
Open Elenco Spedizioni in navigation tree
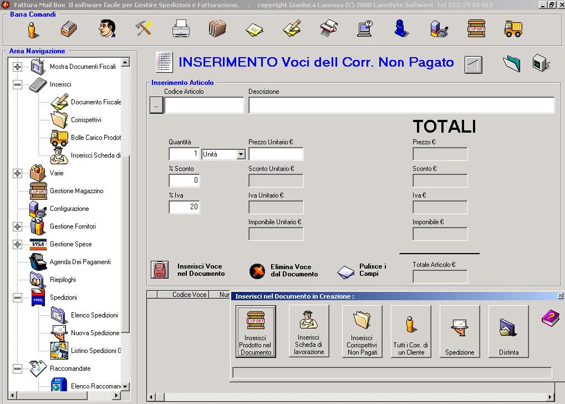(94, 315)
